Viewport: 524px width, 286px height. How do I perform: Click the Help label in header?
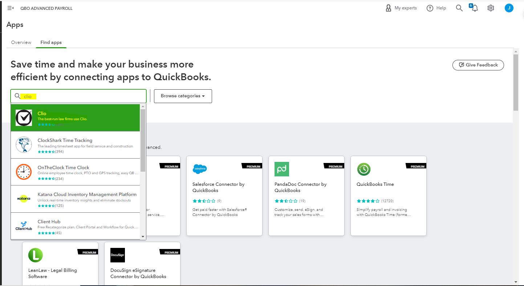tap(441, 8)
